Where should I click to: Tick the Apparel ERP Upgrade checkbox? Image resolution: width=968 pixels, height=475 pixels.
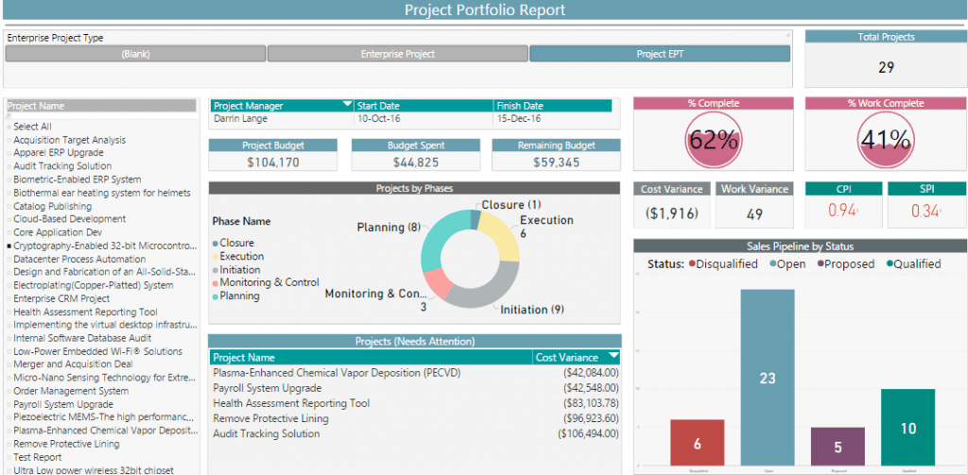[9, 153]
